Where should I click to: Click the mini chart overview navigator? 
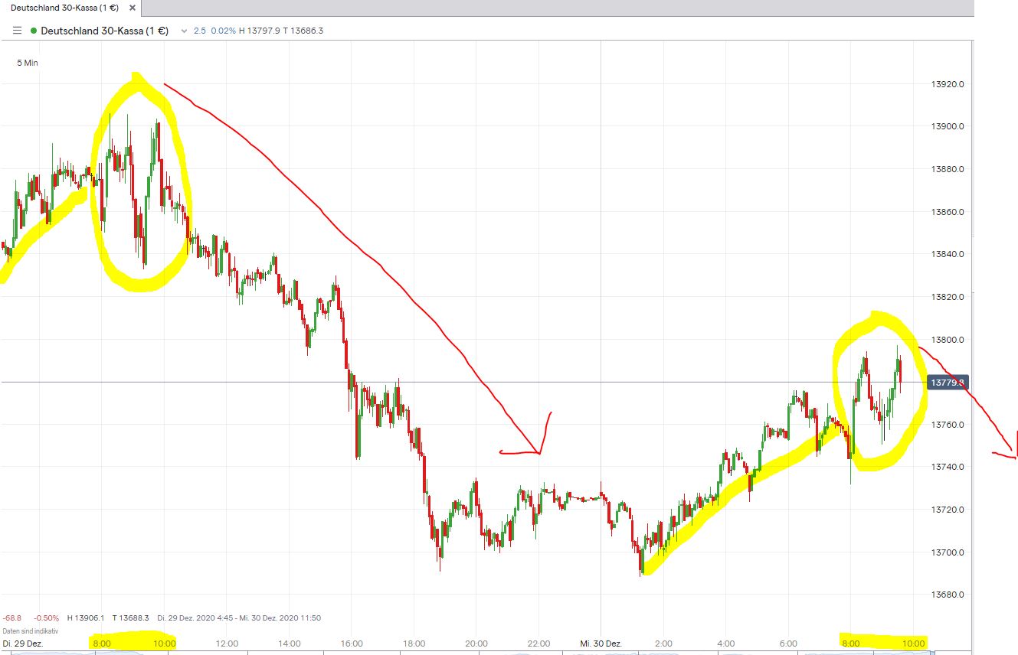coord(506,652)
